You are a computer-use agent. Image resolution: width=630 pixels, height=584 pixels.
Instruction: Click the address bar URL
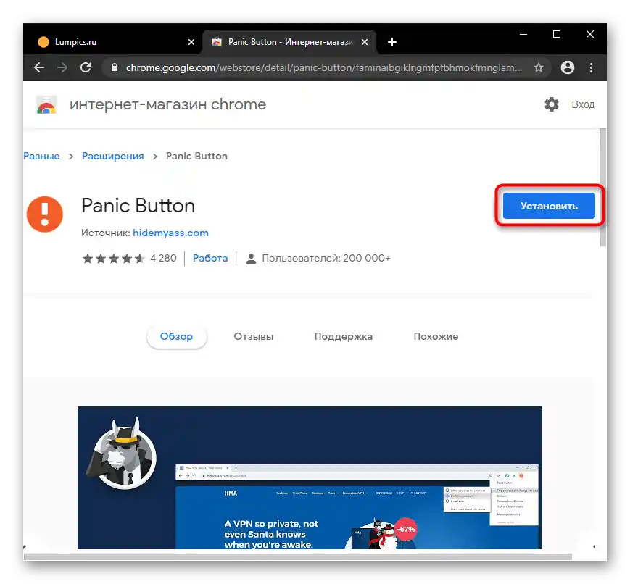pyautogui.click(x=324, y=67)
